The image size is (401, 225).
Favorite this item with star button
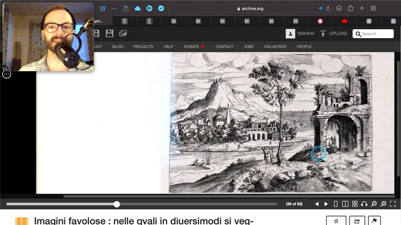(336, 221)
